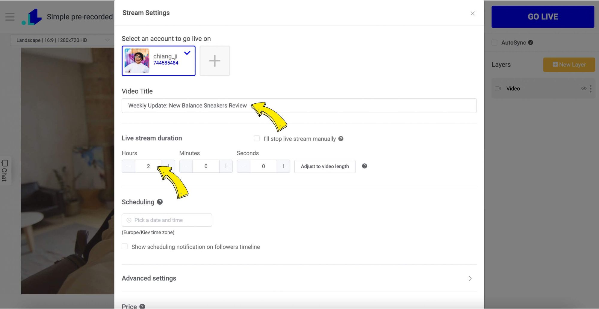599x309 pixels.
Task: Hide the Video layer using the eye toggle
Action: pyautogui.click(x=584, y=88)
